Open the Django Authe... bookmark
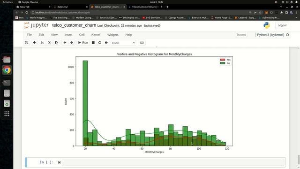300x169 pixels. point(175,18)
